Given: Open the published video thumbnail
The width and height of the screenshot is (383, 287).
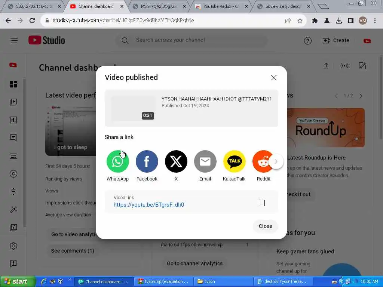Looking at the screenshot, I should coord(133,108).
